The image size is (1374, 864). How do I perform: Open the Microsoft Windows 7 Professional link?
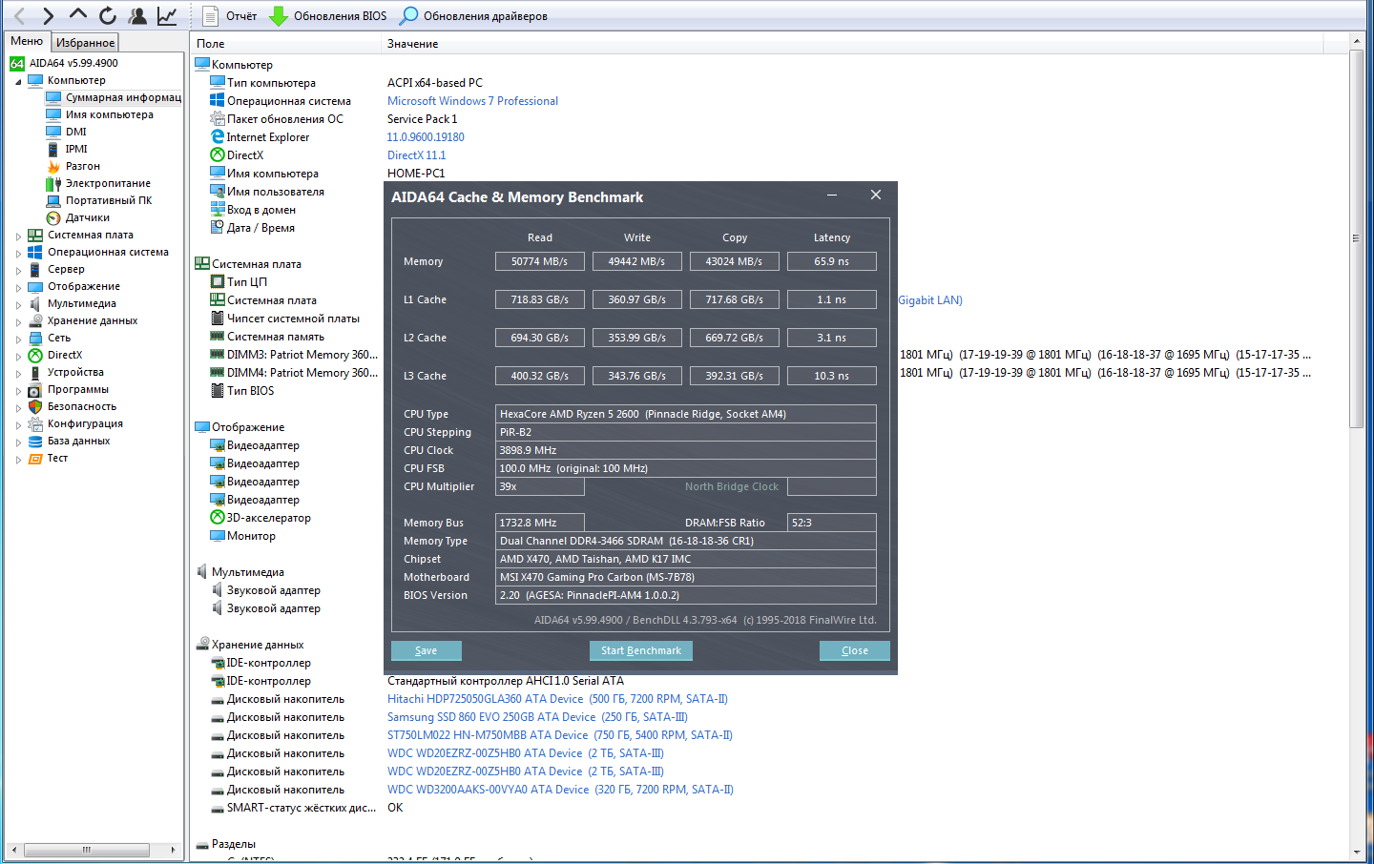click(472, 101)
